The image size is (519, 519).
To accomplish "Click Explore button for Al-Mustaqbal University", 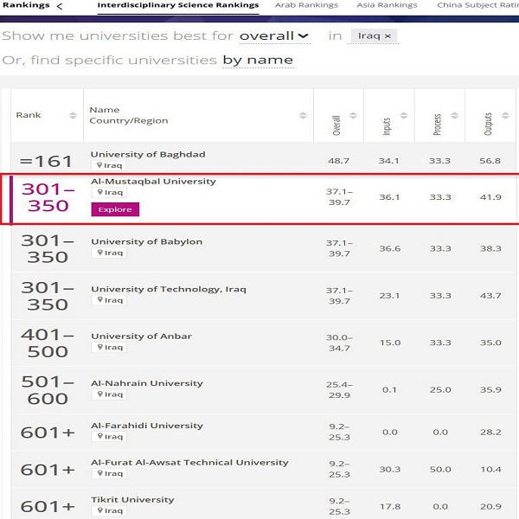I will tap(115, 209).
